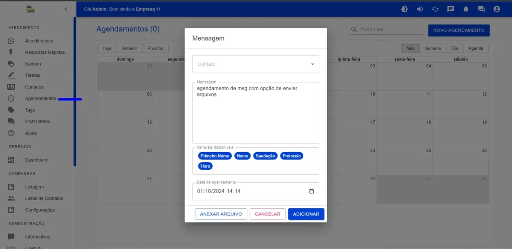The height and width of the screenshot is (249, 512).
Task: Click the CANCELAR button
Action: (267, 214)
